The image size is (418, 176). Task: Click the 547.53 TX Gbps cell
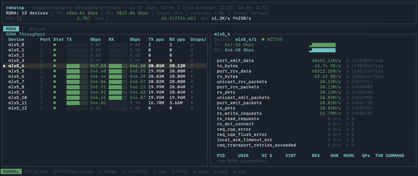point(98,66)
